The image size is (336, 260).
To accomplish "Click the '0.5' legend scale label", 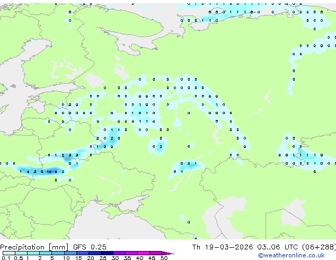I will (x=18, y=258).
